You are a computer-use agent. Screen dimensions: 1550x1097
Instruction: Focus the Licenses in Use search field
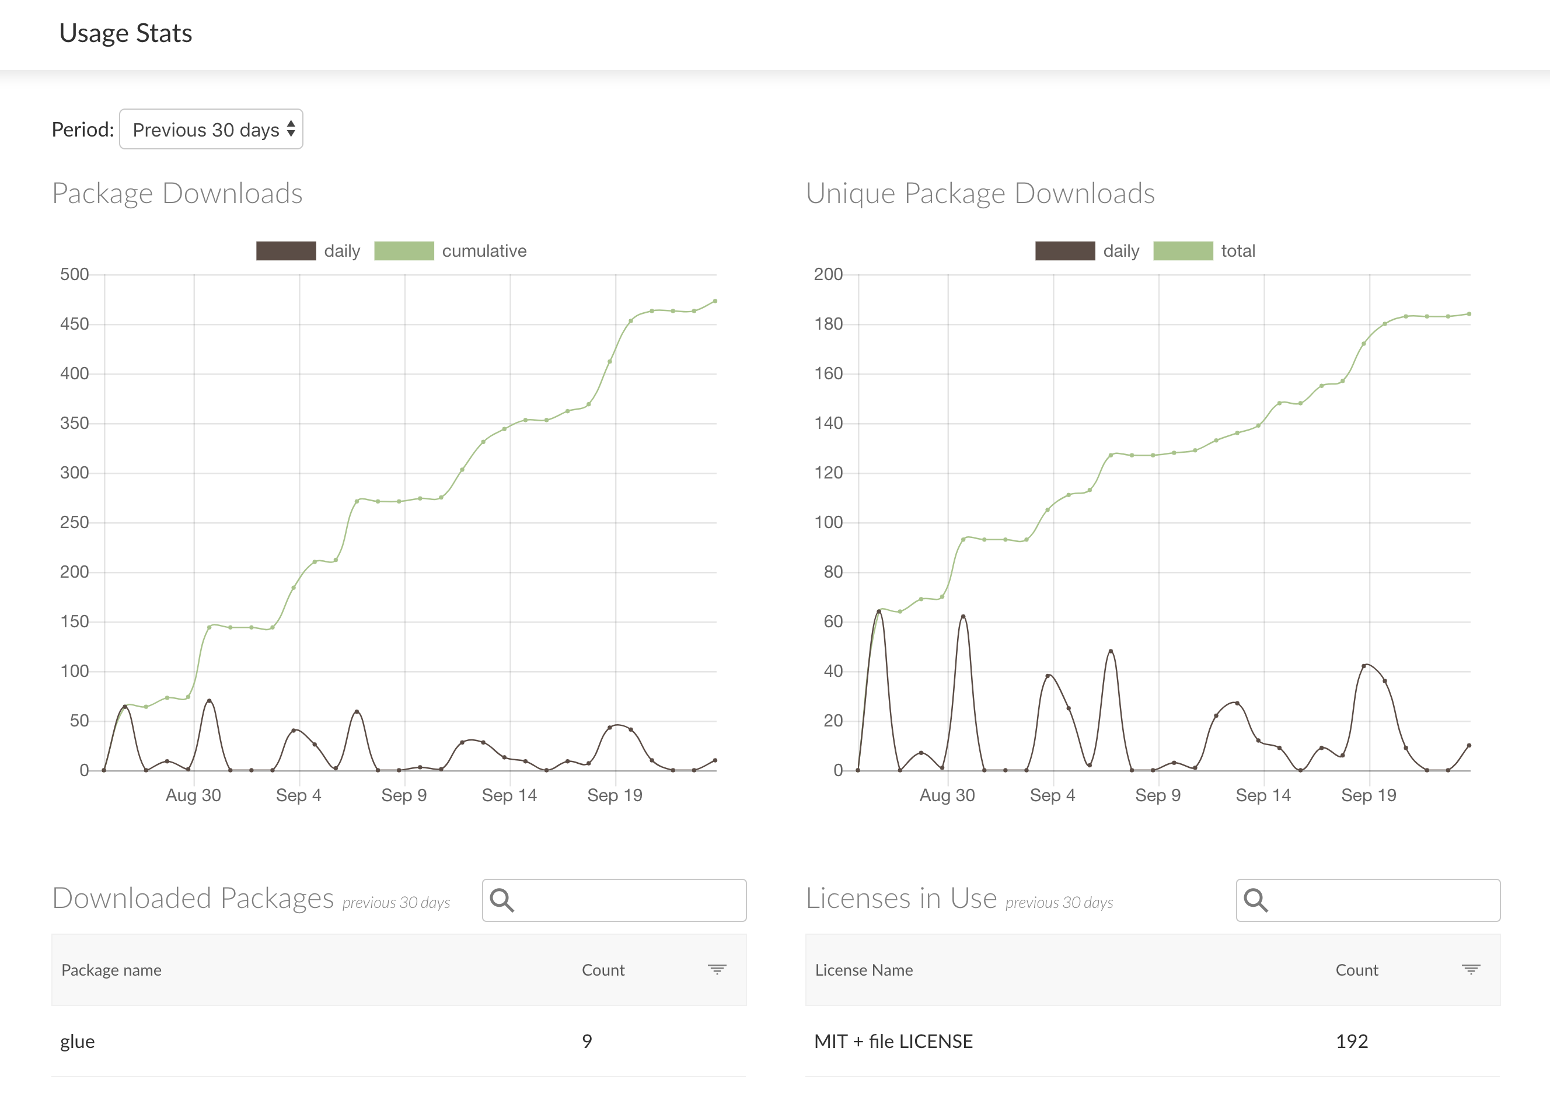tap(1382, 900)
